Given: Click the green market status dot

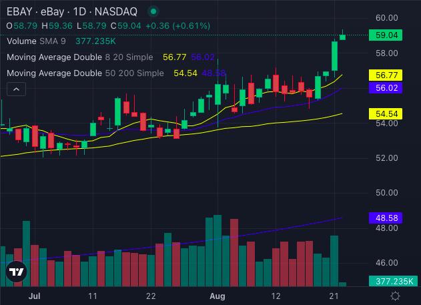Looking at the screenshot, I should 153,11.
